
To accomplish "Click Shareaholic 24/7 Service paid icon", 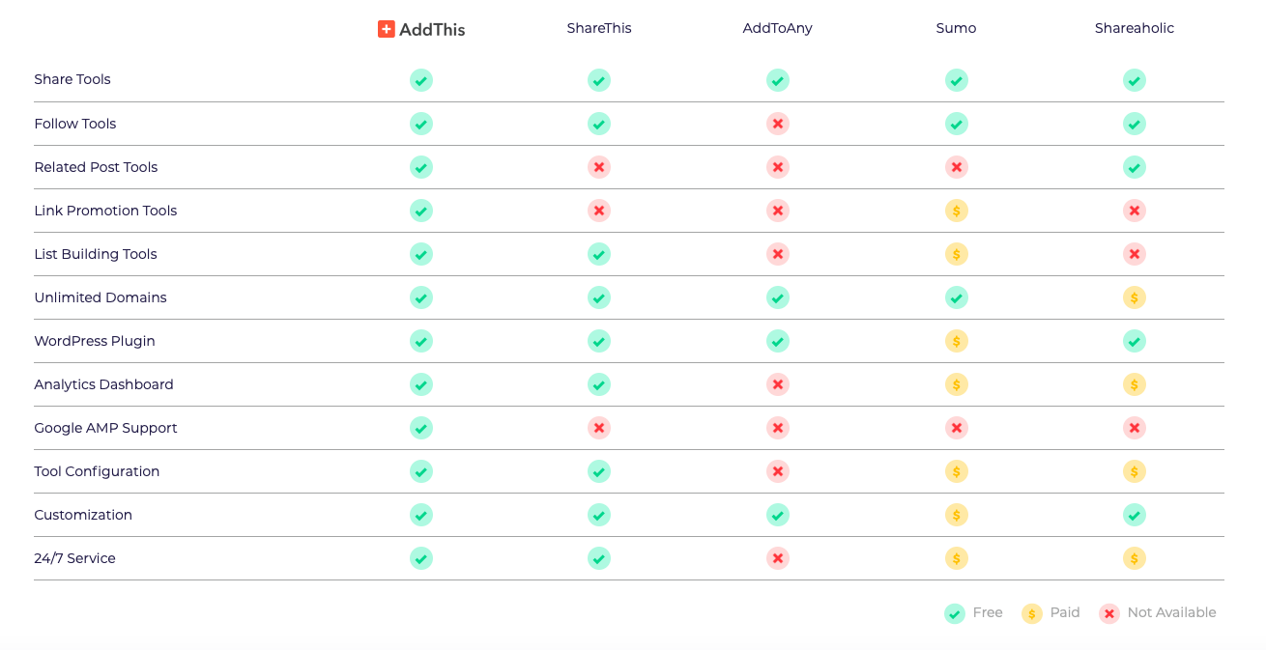I will (1135, 558).
